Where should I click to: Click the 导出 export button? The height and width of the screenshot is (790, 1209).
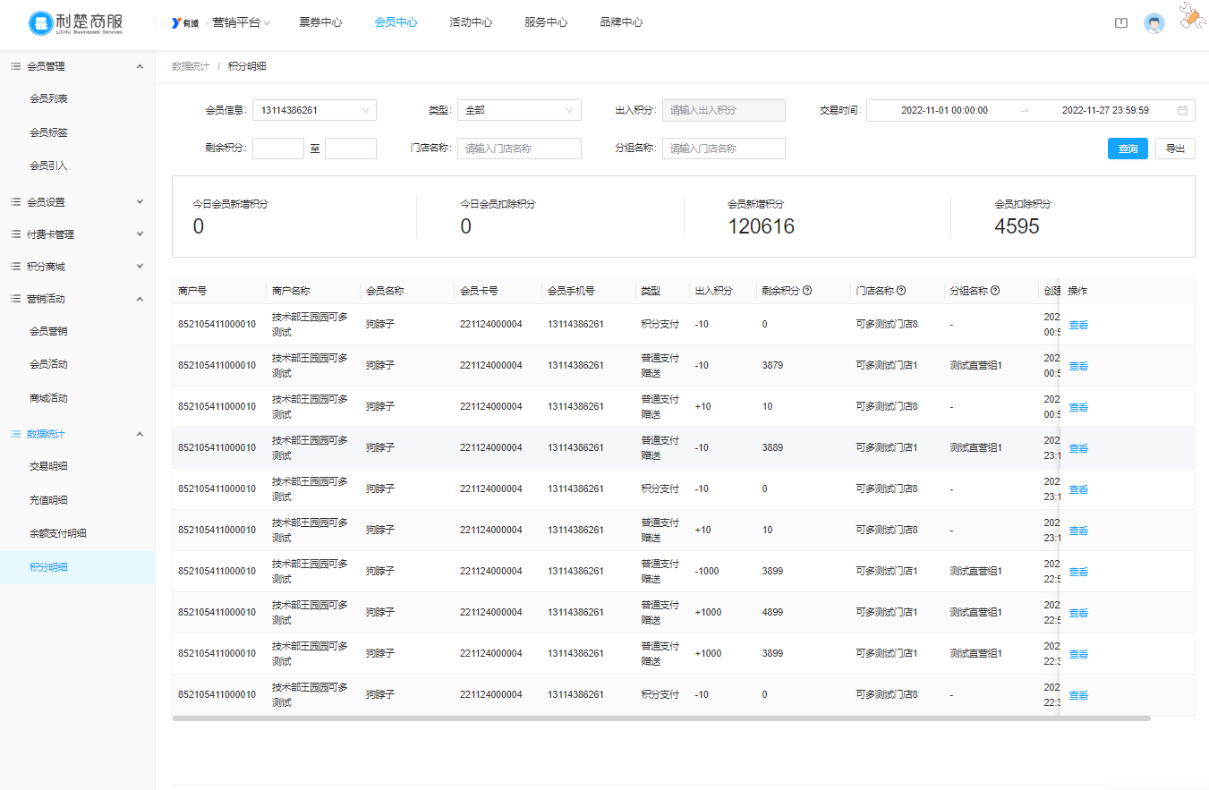pyautogui.click(x=1175, y=149)
